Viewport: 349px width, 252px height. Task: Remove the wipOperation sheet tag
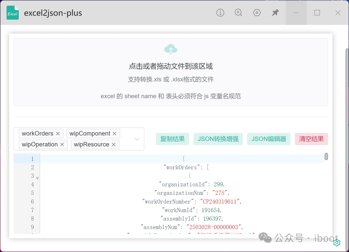click(x=62, y=144)
